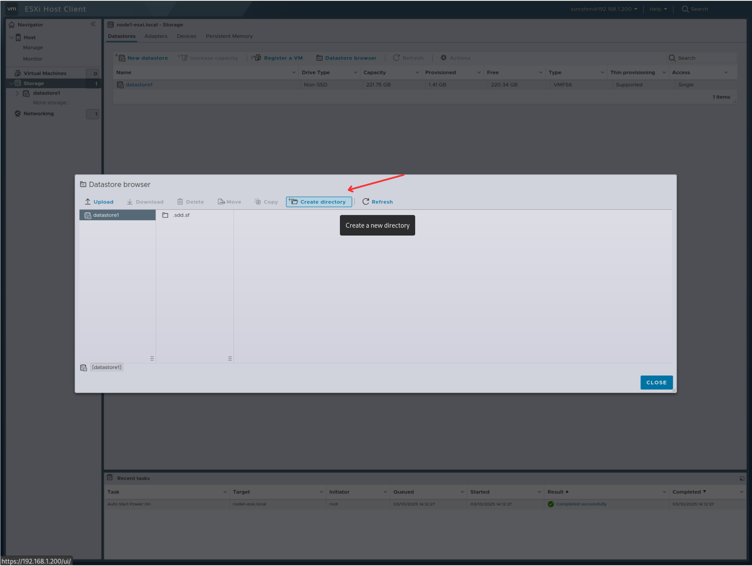752x566 pixels.
Task: Switch to the Adapters tab
Action: (x=155, y=36)
